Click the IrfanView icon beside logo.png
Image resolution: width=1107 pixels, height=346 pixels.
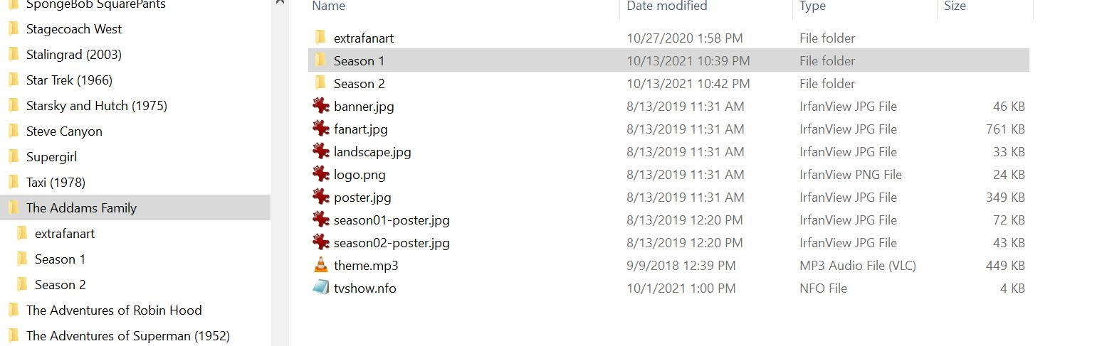point(321,174)
